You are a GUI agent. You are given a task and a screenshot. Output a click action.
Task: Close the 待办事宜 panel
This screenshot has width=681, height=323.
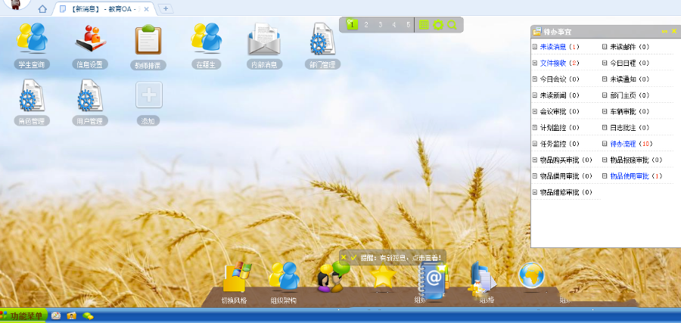[674, 31]
